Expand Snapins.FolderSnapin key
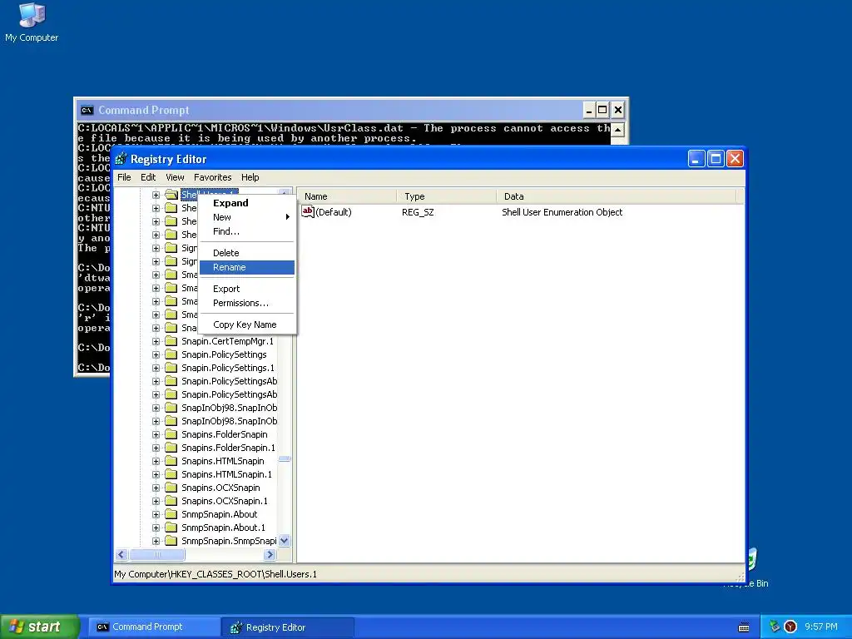The width and height of the screenshot is (852, 639). pyautogui.click(x=156, y=434)
